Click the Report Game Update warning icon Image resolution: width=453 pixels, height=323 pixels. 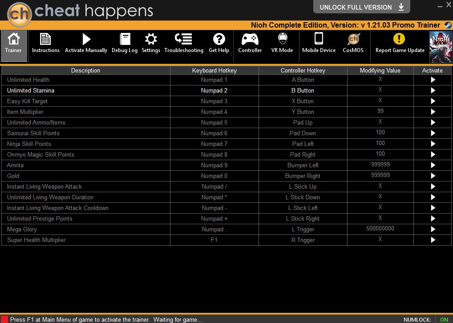click(x=399, y=39)
